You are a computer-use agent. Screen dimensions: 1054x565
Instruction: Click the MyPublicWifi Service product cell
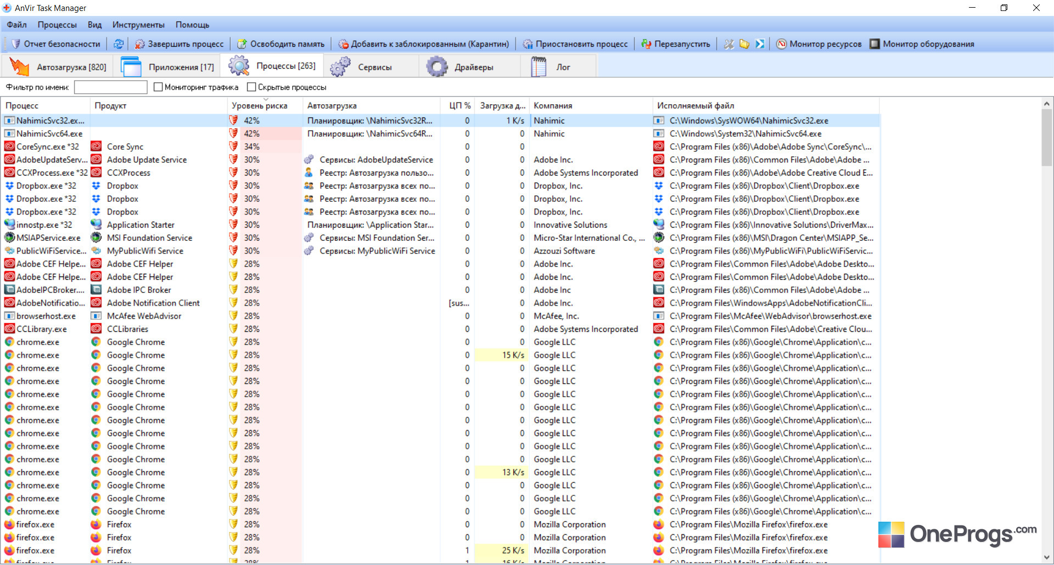pyautogui.click(x=145, y=251)
